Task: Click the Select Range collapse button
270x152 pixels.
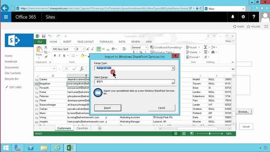Action: (173, 82)
